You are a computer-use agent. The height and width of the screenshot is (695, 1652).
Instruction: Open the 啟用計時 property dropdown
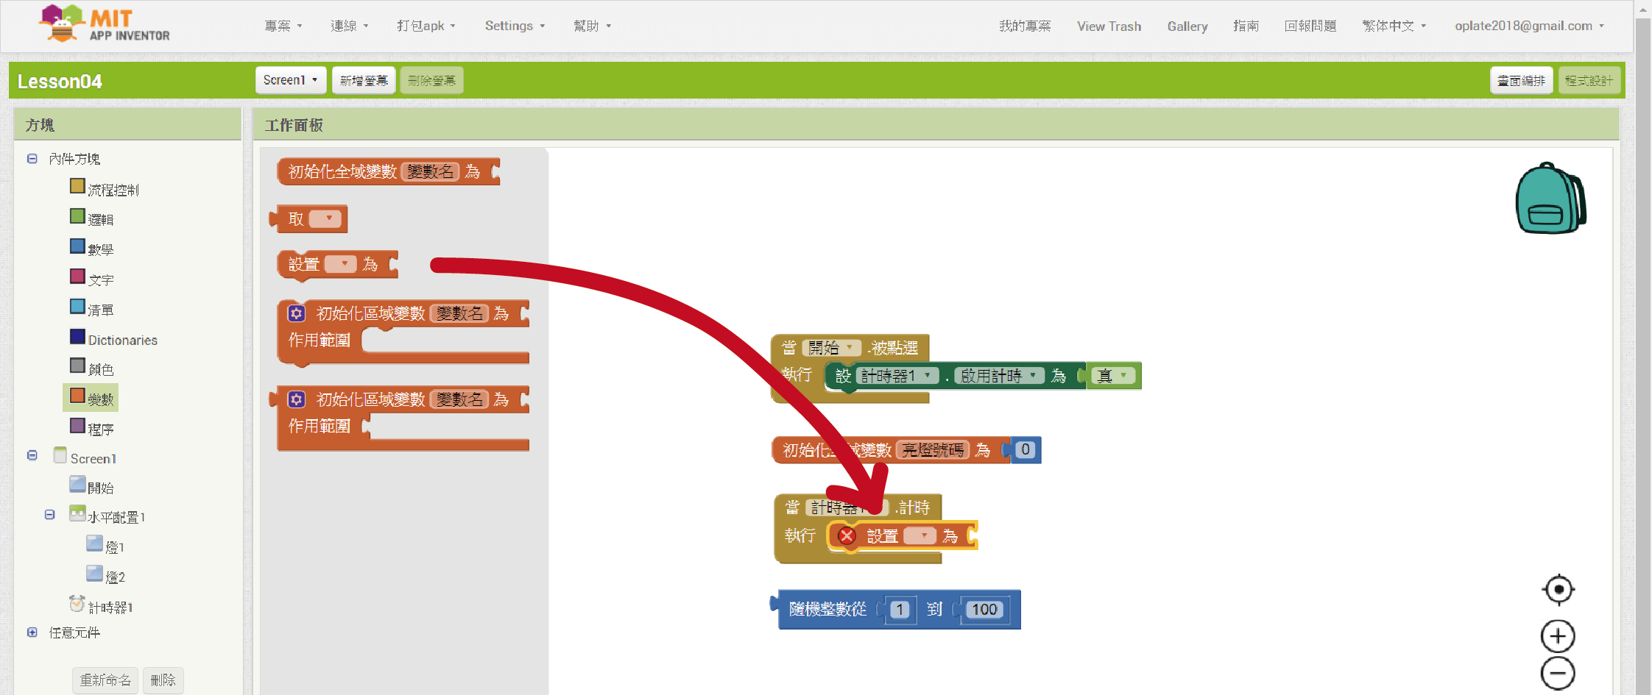[1033, 376]
